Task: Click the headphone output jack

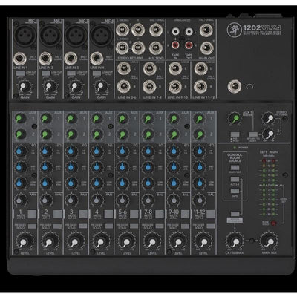Action: 234,87
